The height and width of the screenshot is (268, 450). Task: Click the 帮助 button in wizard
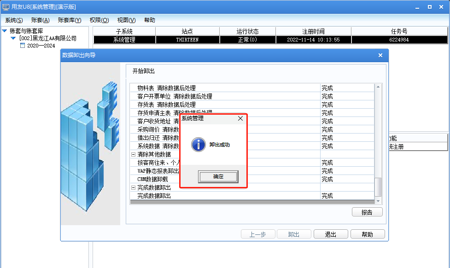point(368,234)
